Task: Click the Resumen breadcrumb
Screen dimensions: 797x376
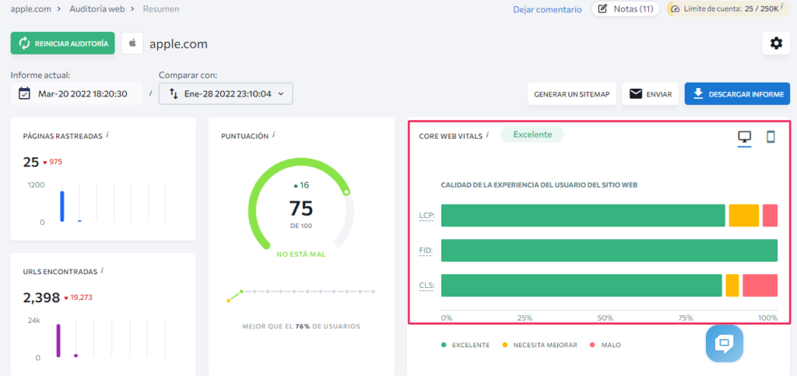Action: point(161,9)
